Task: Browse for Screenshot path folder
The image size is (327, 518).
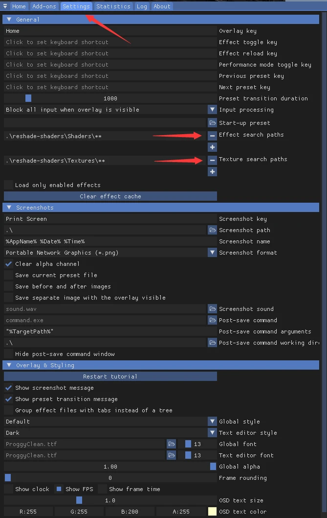Action: click(x=212, y=230)
